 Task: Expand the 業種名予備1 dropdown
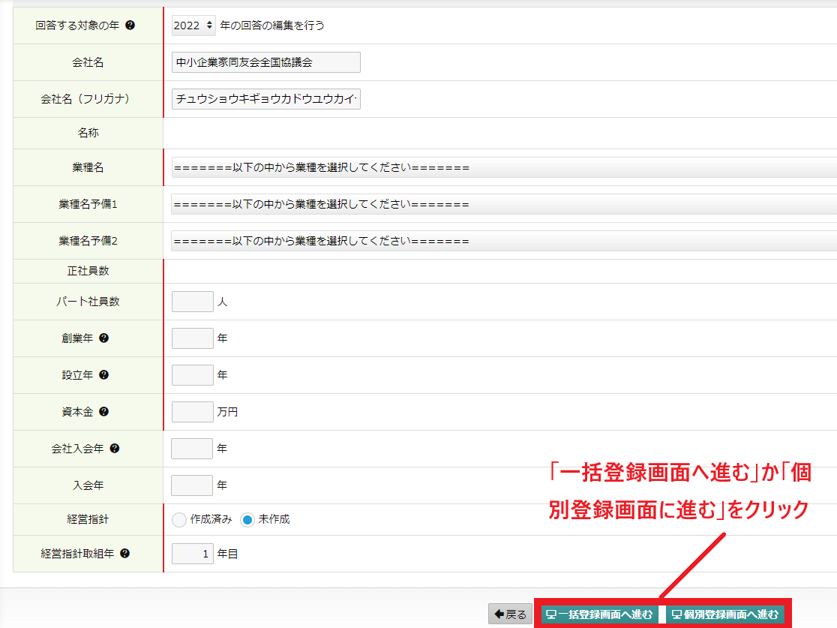[x=502, y=204]
